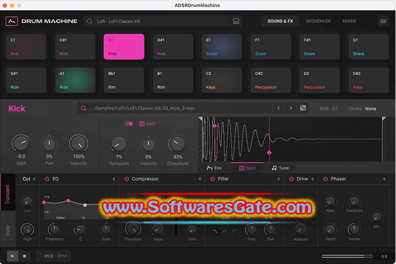This screenshot has width=396, height=264.
Task: Open the Tune waveform tab
Action: click(280, 168)
